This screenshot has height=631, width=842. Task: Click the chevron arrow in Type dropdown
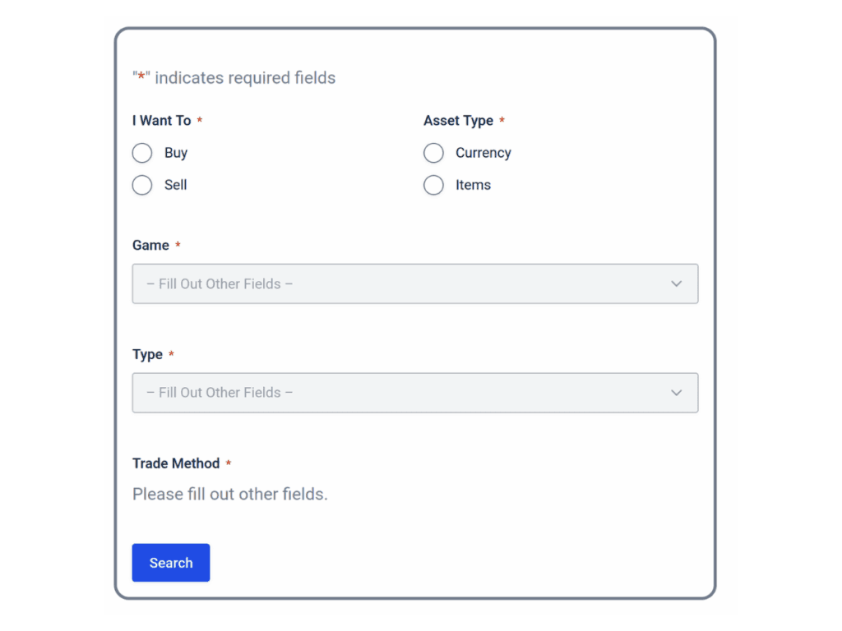(677, 393)
